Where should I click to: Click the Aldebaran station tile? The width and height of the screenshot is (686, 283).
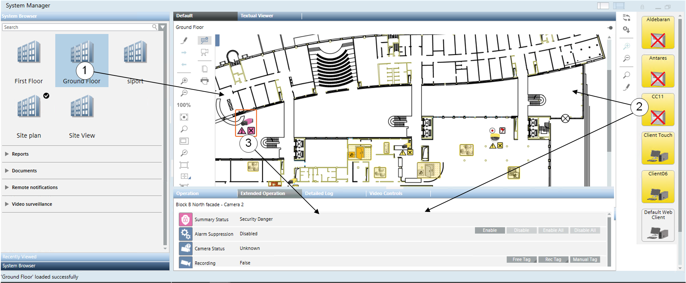click(658, 33)
